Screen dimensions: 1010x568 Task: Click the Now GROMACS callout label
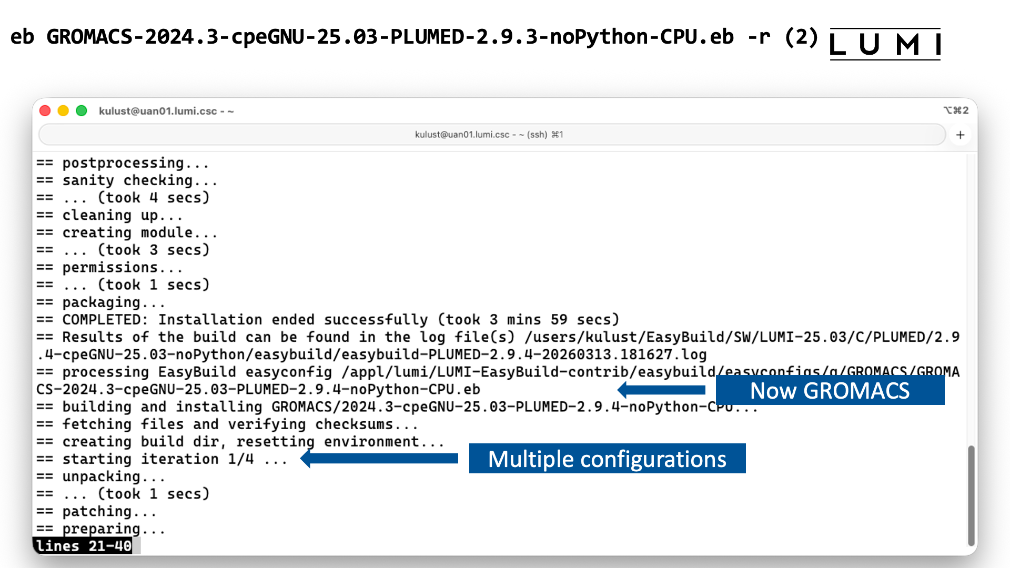(830, 390)
